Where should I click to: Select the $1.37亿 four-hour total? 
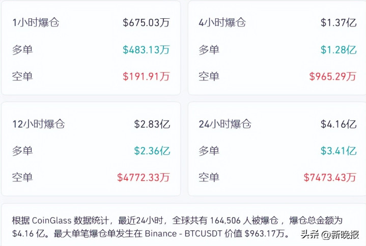point(338,22)
